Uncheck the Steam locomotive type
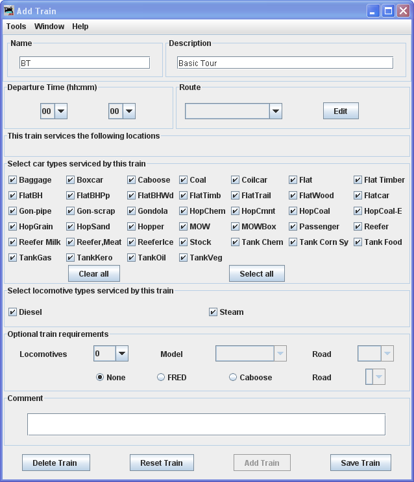 (x=213, y=312)
